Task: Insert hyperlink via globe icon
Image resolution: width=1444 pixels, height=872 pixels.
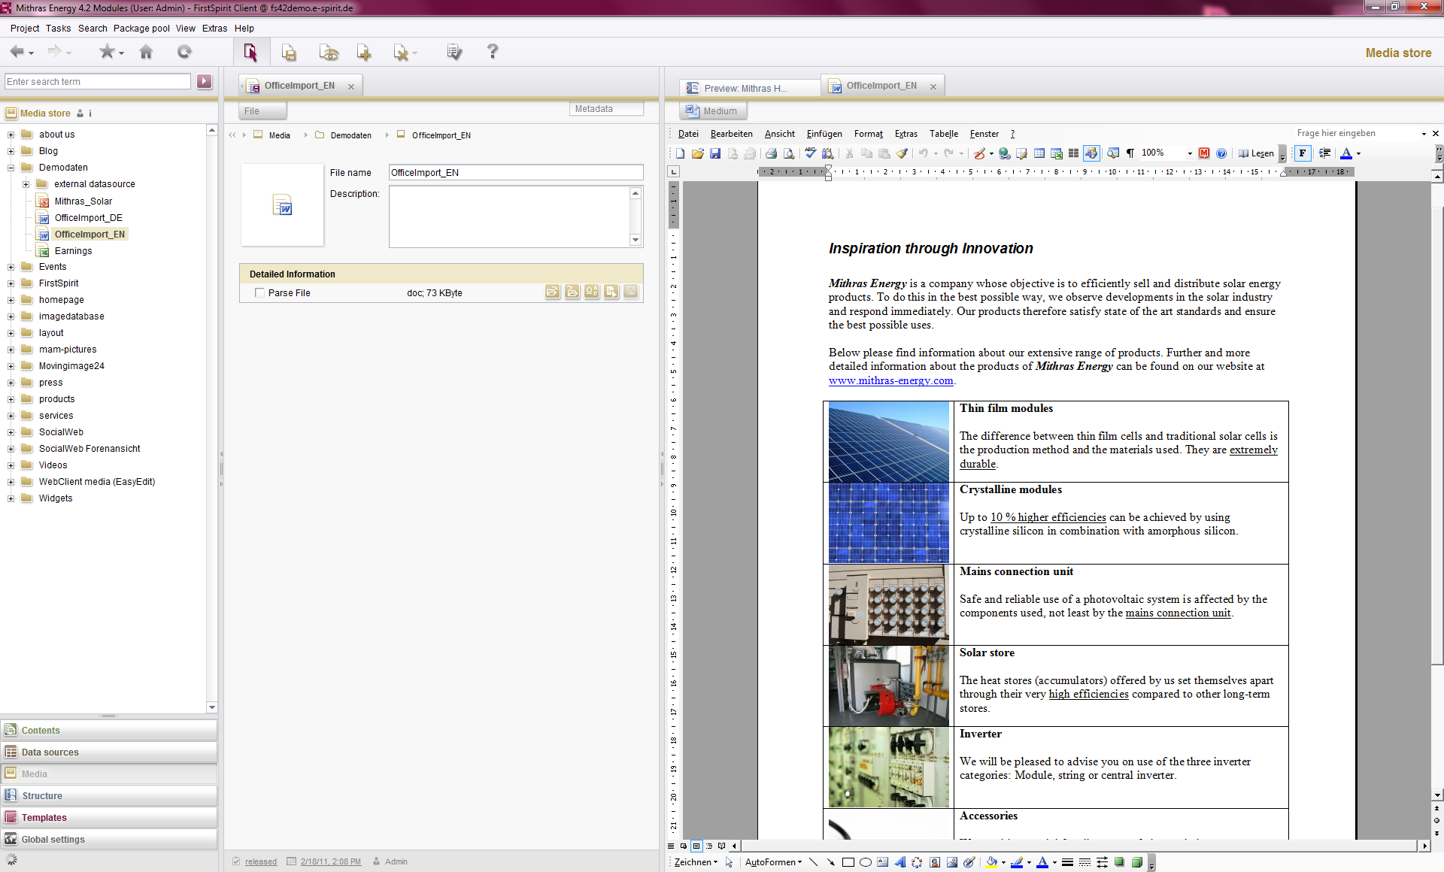Action: click(x=1005, y=153)
